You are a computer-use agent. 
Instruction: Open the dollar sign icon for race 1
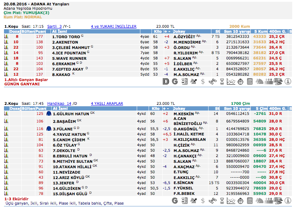pos(203,81)
